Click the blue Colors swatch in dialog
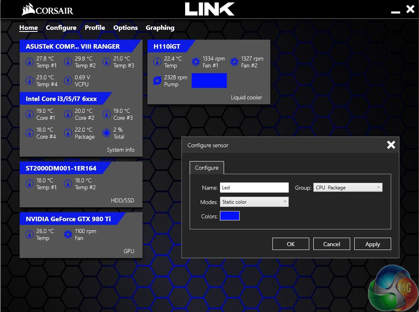 click(230, 216)
